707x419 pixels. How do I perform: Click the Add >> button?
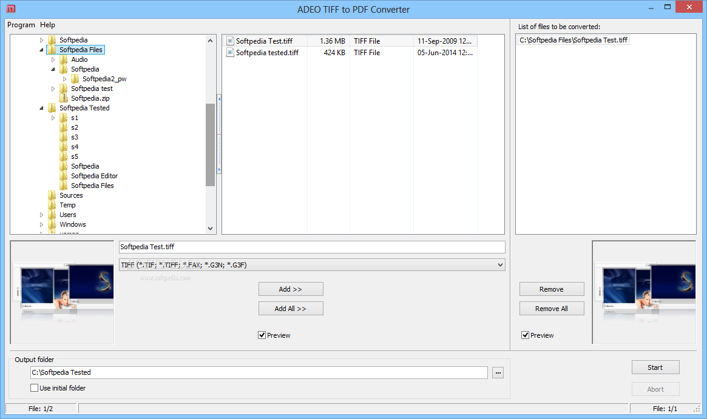click(291, 289)
